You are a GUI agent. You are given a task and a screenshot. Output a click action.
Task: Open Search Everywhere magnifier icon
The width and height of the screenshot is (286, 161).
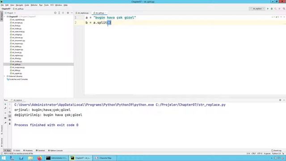pyautogui.click(x=284, y=8)
